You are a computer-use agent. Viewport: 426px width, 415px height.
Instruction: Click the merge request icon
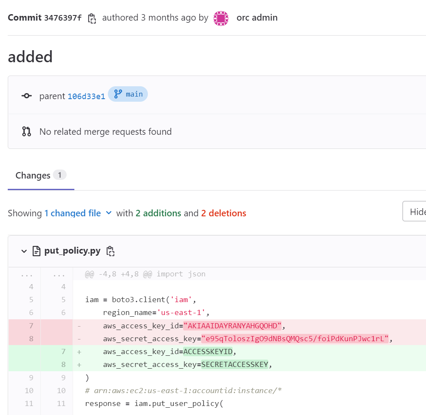(x=26, y=131)
